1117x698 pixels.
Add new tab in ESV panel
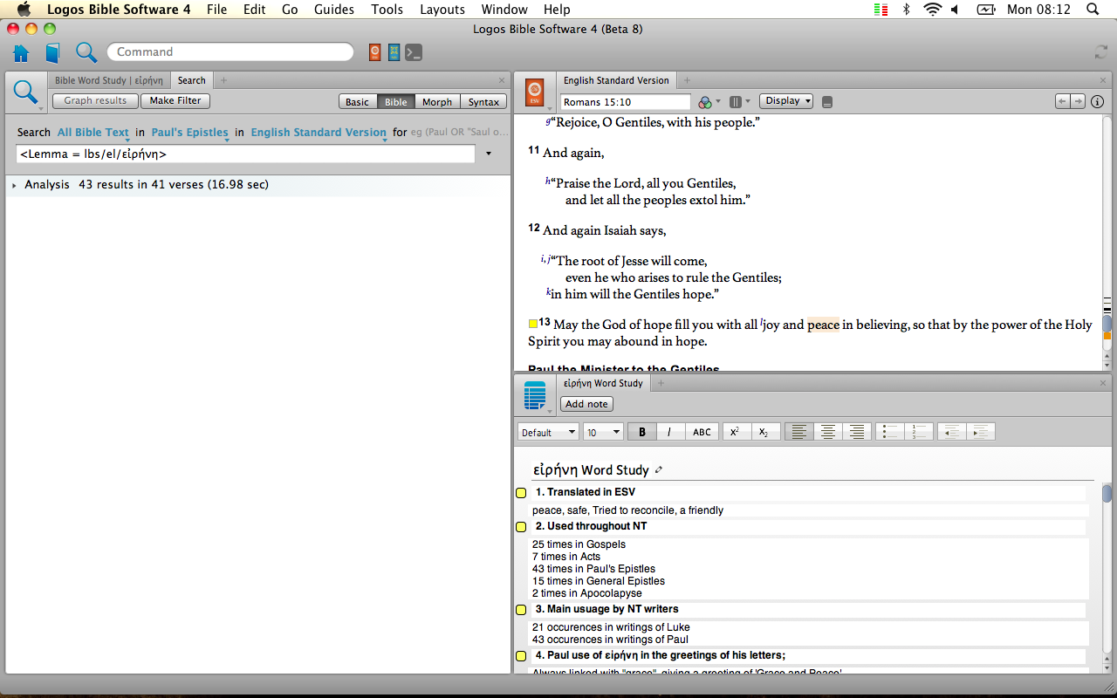687,80
